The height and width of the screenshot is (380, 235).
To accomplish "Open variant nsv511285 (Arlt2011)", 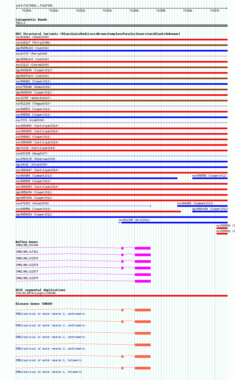I will (x=134, y=220).
